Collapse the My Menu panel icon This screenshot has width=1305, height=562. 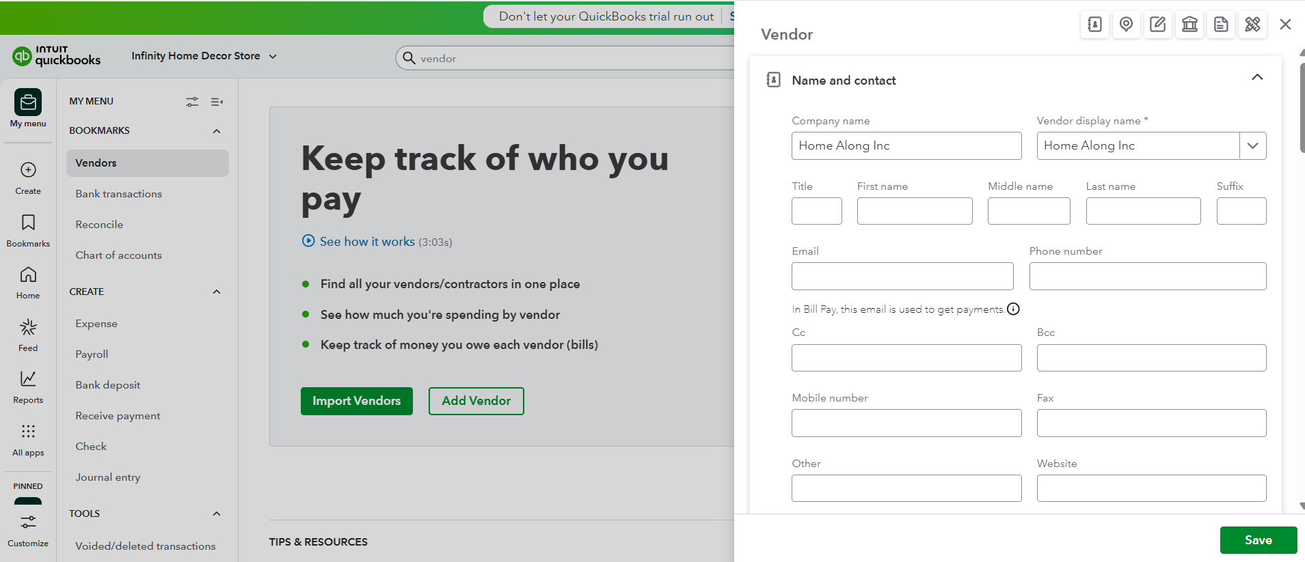click(x=217, y=102)
